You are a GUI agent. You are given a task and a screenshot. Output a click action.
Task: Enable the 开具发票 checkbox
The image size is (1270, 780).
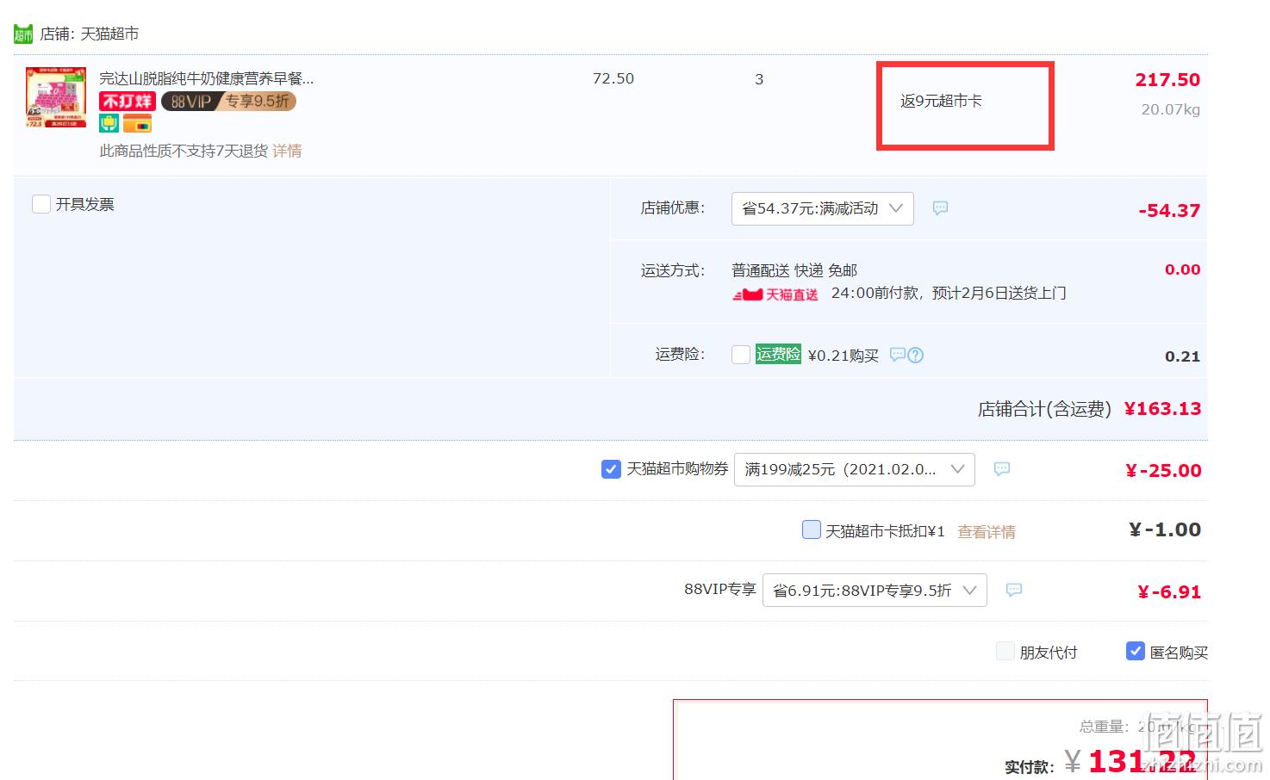(41, 204)
